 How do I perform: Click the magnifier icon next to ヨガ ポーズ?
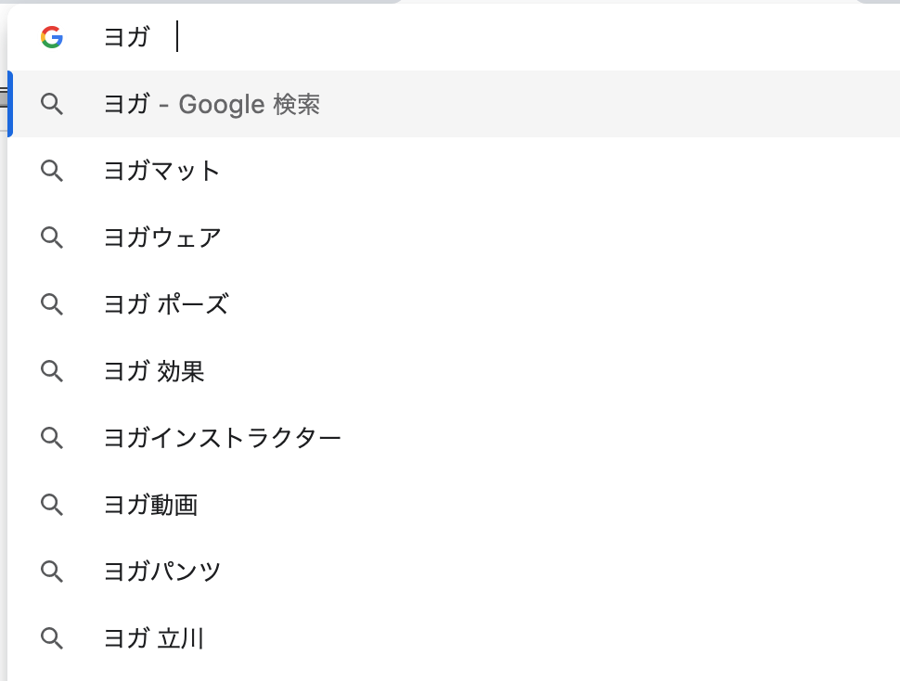[52, 304]
